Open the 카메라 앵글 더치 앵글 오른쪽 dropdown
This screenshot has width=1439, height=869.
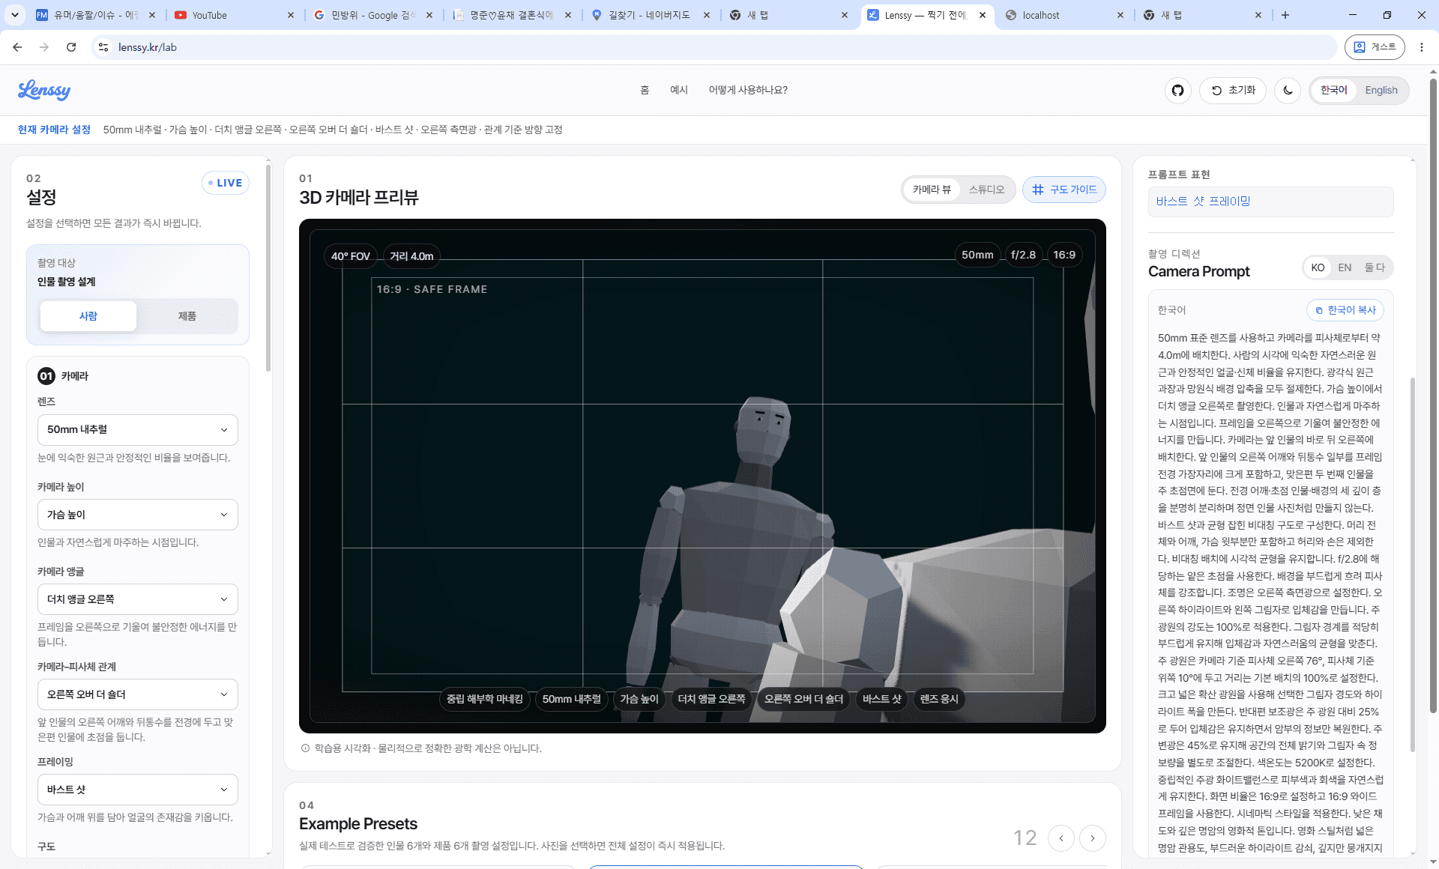pos(137,599)
